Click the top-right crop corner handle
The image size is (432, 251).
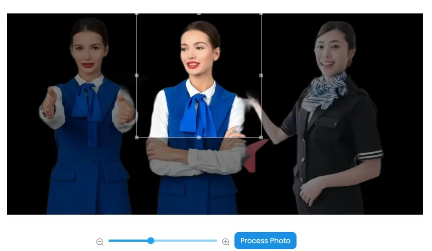point(261,14)
